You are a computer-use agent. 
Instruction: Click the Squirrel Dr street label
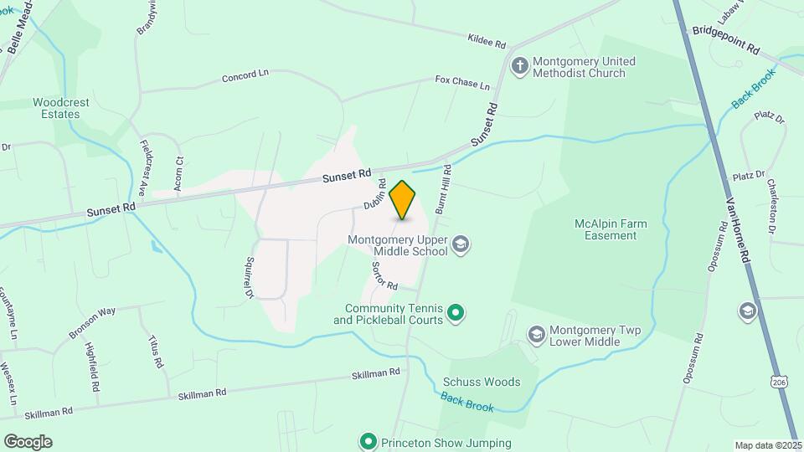[250, 278]
